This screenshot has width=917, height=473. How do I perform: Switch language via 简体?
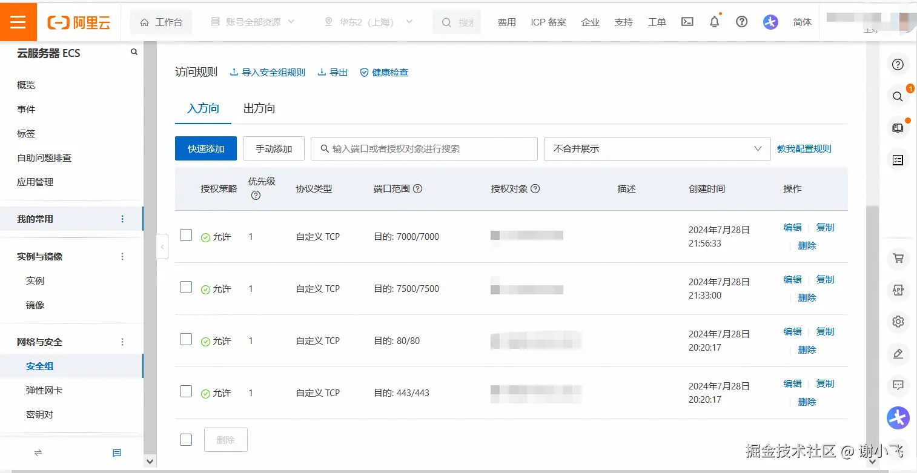pos(803,22)
